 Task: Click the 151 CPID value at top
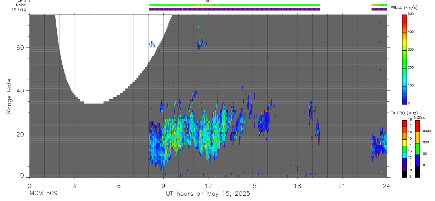tap(208, 1)
